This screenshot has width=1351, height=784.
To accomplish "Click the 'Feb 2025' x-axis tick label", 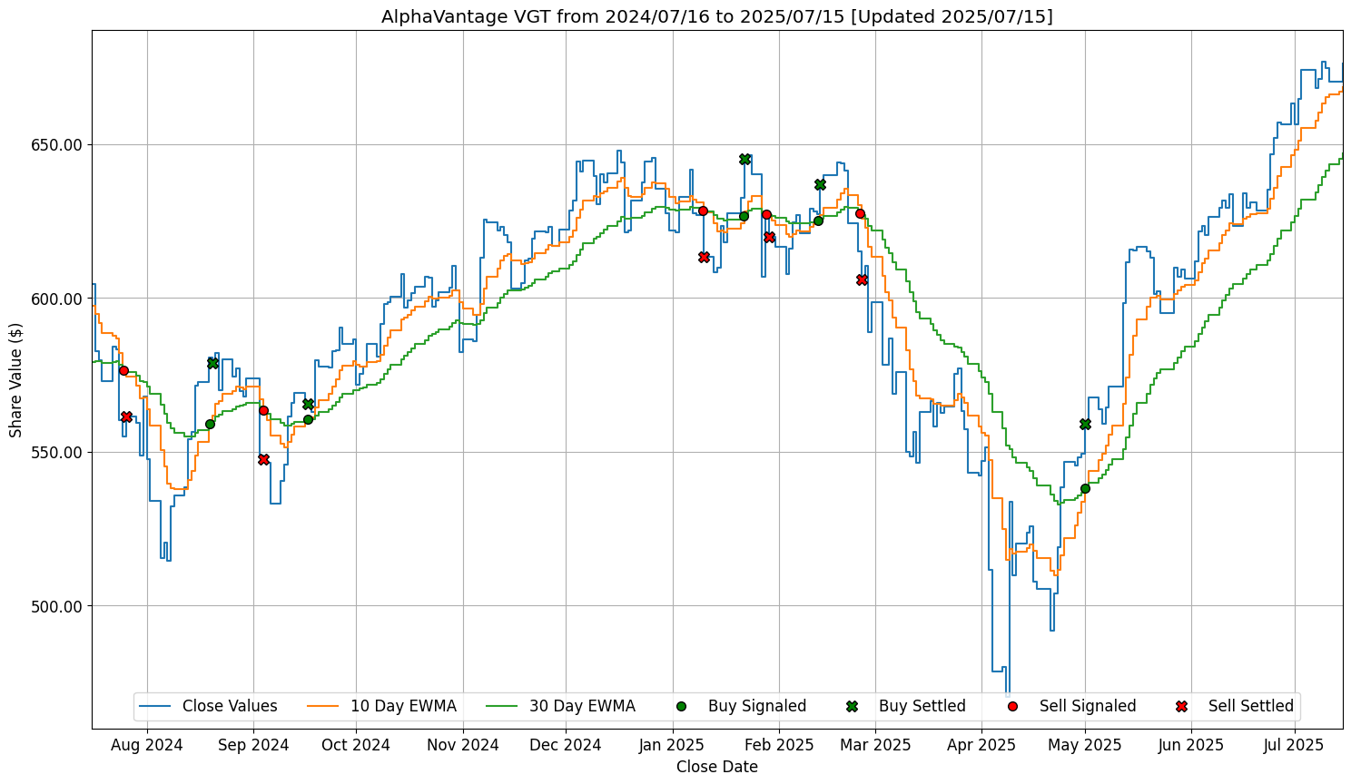I will [x=779, y=745].
